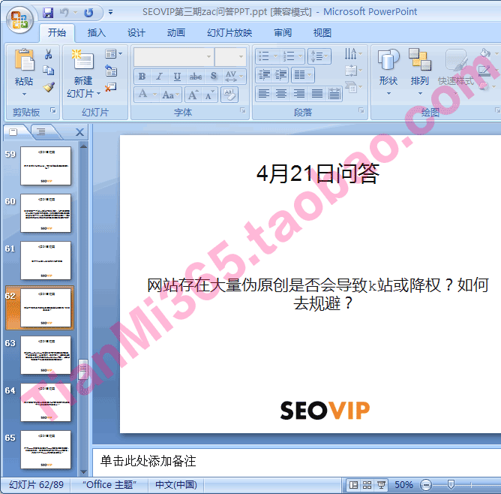Click the 排列 arrange button
Viewport: 501px width, 494px height.
click(x=420, y=72)
